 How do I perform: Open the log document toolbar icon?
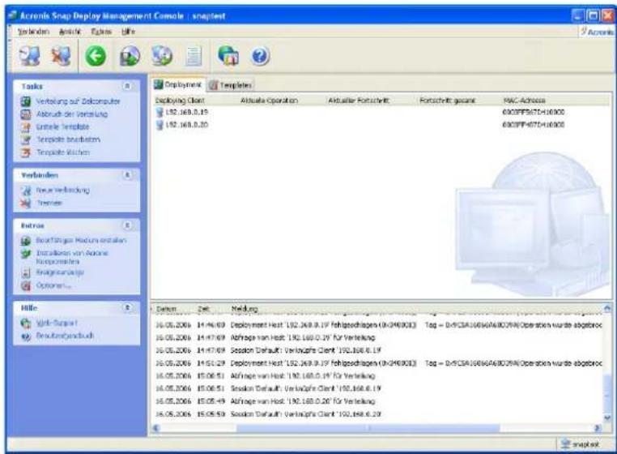[194, 56]
